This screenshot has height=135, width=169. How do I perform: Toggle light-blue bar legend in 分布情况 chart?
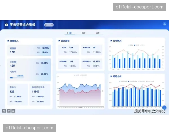(x=131, y=45)
